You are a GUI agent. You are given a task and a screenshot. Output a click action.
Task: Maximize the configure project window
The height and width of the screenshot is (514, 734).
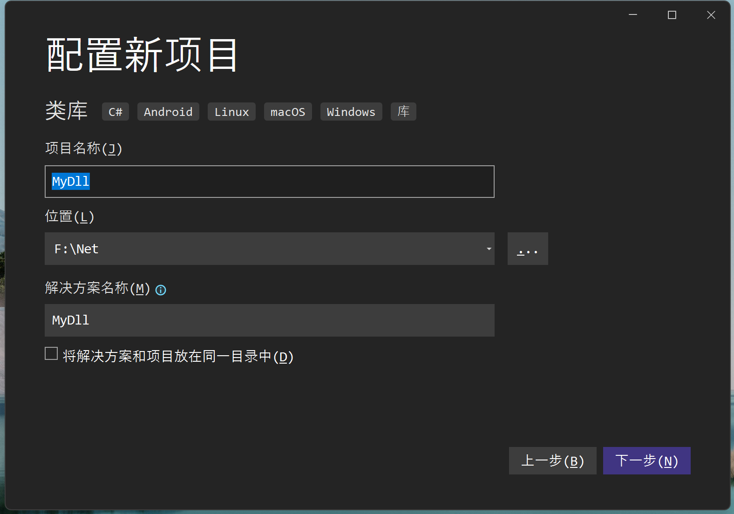click(x=672, y=15)
